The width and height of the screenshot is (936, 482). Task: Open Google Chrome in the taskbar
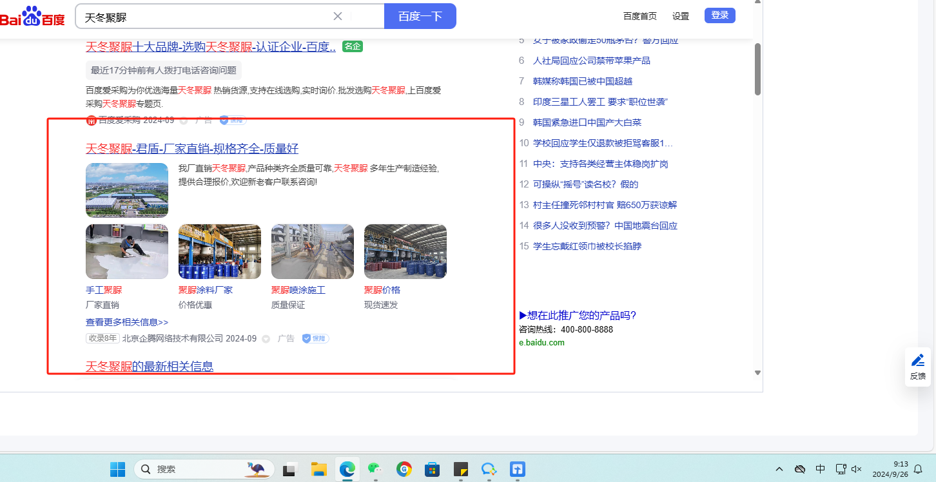point(404,468)
